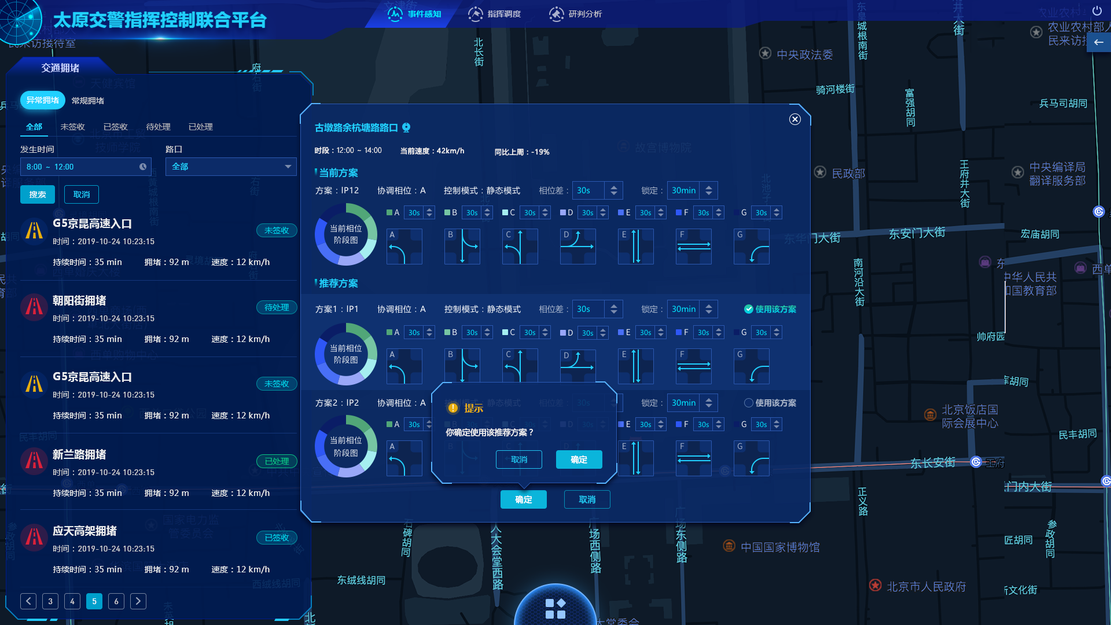
Task: Go to the next page arrow
Action: click(138, 601)
